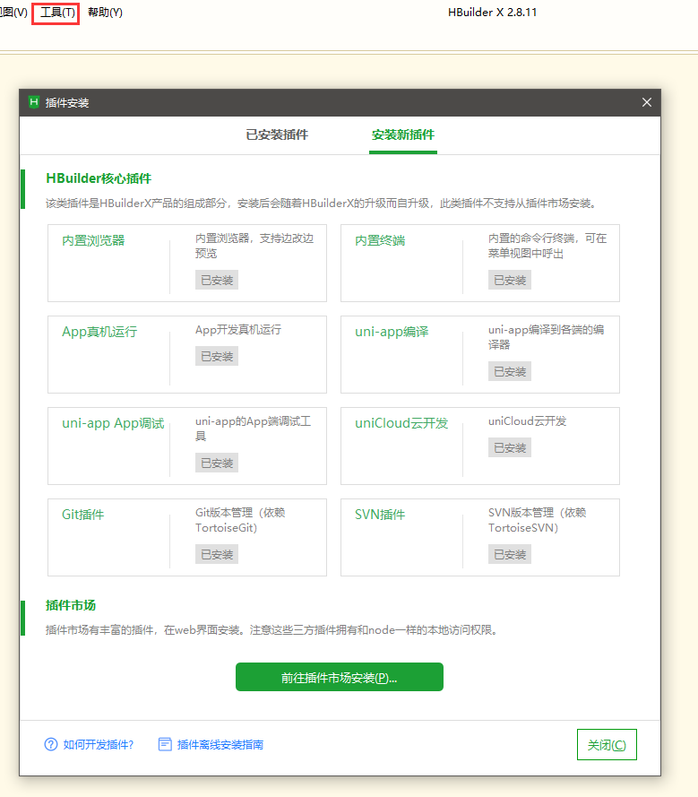698x797 pixels.
Task: Click the 插件市场 section heading
Action: tap(71, 605)
